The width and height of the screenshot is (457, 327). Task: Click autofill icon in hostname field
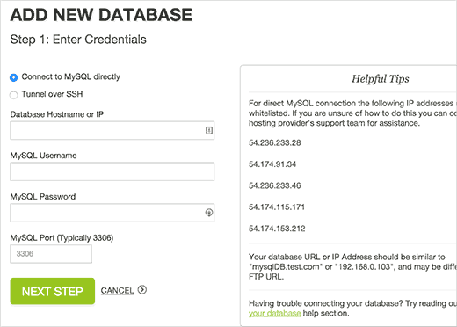[x=209, y=130]
